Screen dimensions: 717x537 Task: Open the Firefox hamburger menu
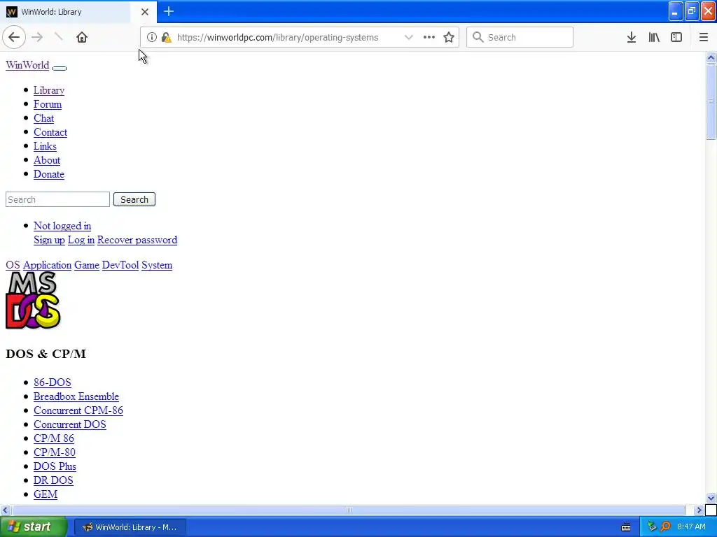point(704,38)
